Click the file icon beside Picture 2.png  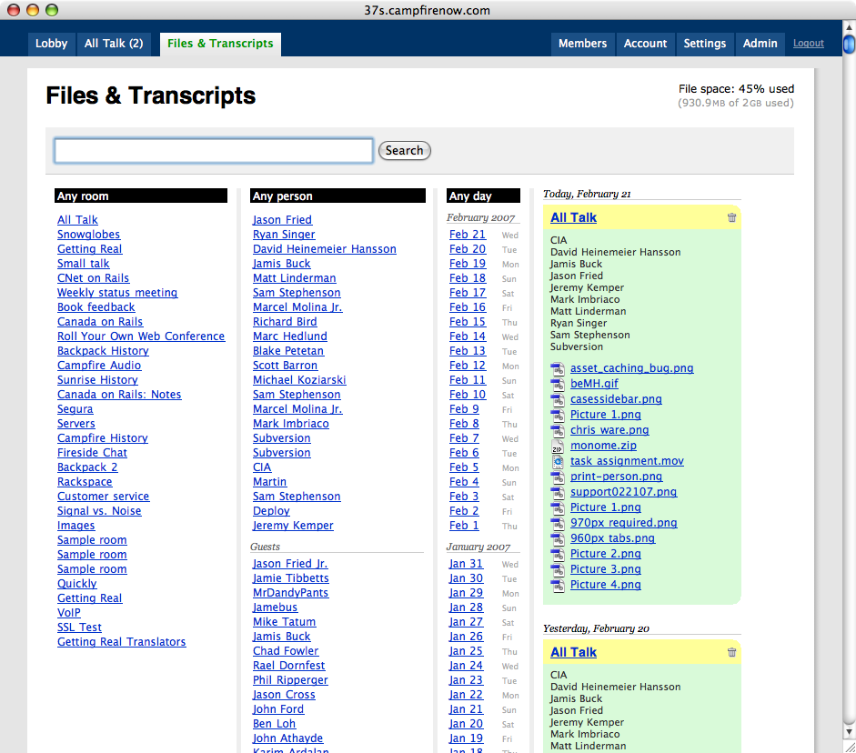(558, 554)
